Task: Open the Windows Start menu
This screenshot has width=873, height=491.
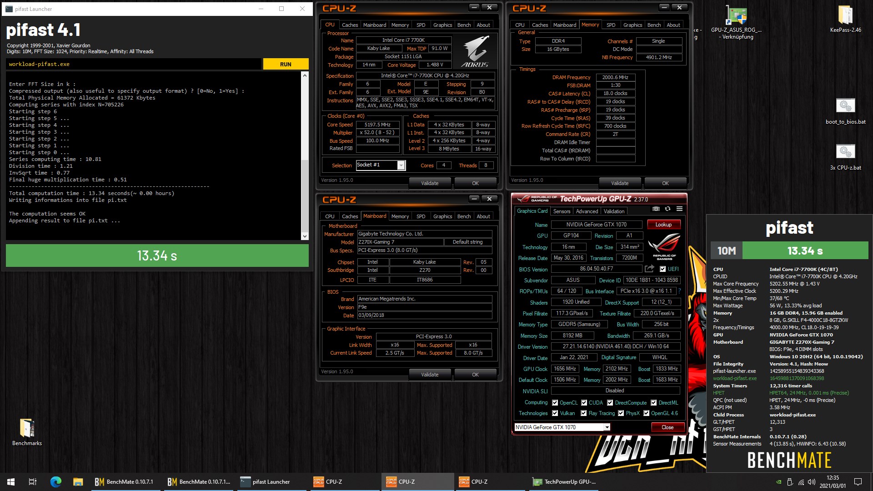Action: pos(11,482)
